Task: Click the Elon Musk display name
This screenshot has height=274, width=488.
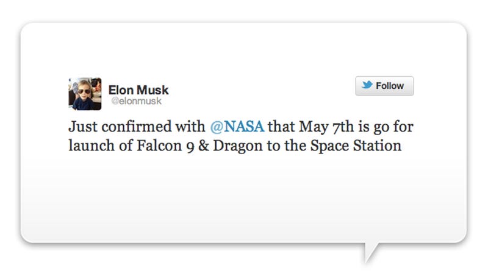Action: (138, 90)
